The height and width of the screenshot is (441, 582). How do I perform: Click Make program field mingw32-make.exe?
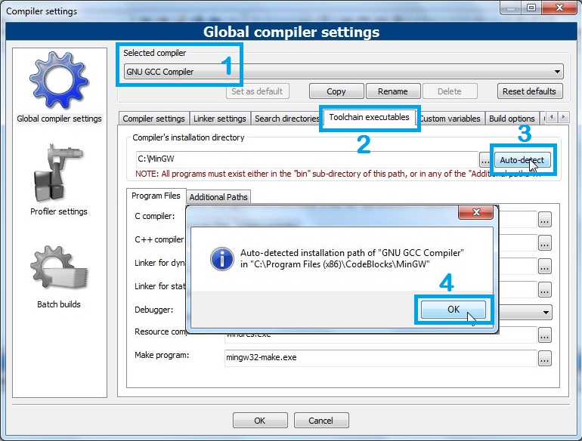coord(380,357)
